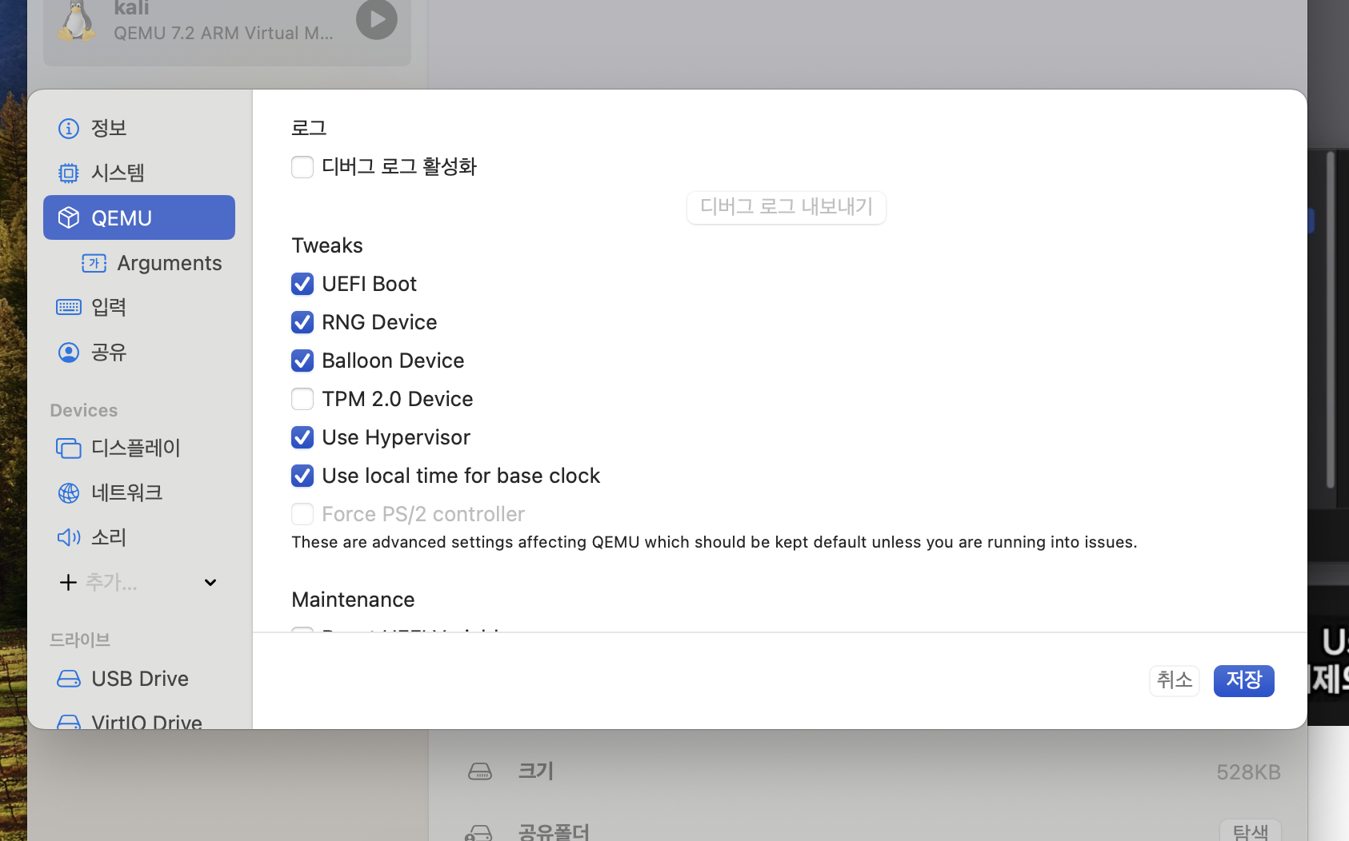Click the 528KB size value
The image size is (1349, 841).
[1248, 772]
